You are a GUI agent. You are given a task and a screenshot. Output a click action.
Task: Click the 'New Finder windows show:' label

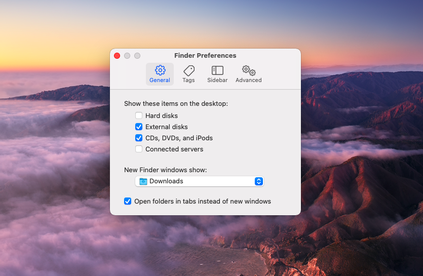pyautogui.click(x=165, y=170)
